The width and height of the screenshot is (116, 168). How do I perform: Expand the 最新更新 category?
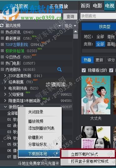pos(2,38)
